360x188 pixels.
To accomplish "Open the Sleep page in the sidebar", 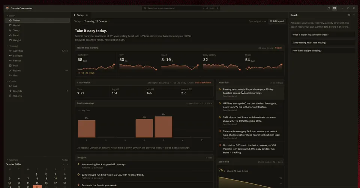I will (x=37, y=30).
